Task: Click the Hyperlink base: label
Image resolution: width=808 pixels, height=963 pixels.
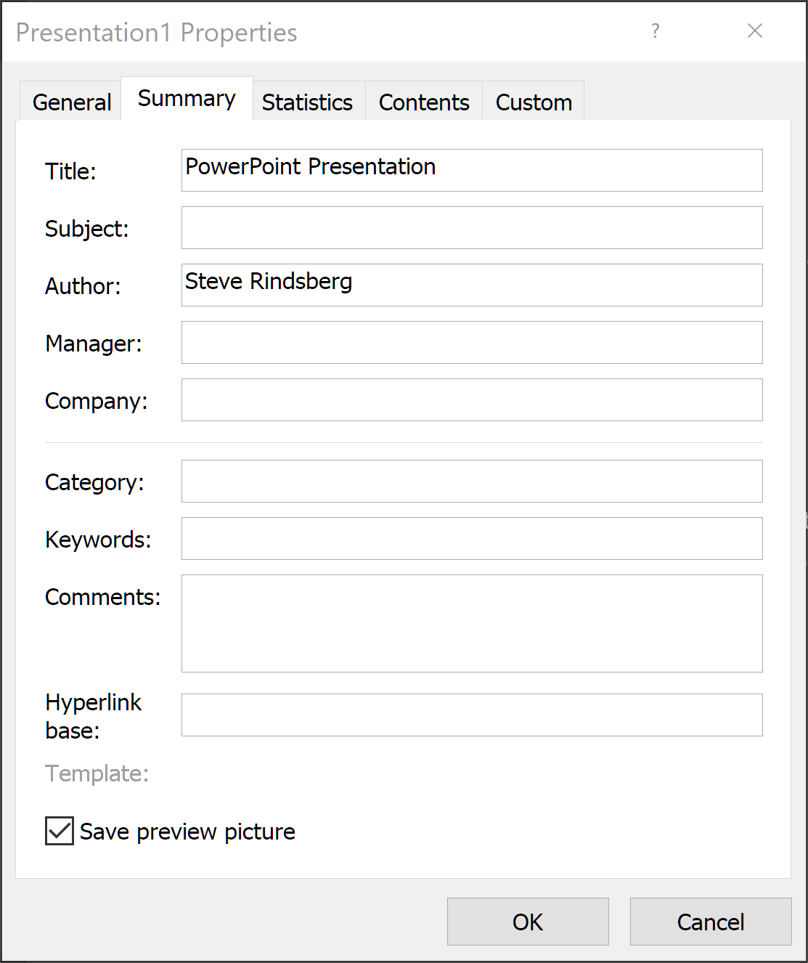Action: [94, 716]
